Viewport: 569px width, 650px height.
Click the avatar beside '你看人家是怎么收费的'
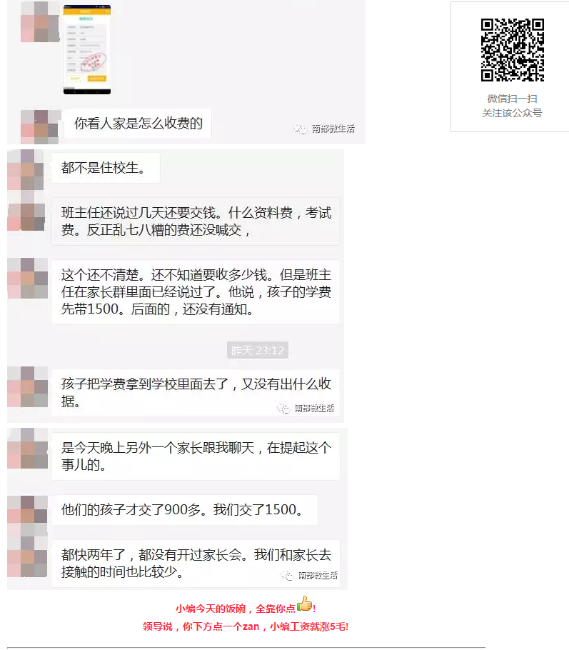click(x=40, y=126)
